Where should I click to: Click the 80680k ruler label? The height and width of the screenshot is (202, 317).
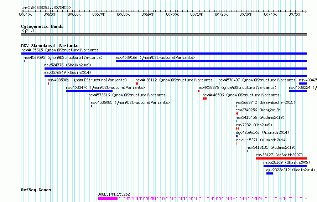123,14
